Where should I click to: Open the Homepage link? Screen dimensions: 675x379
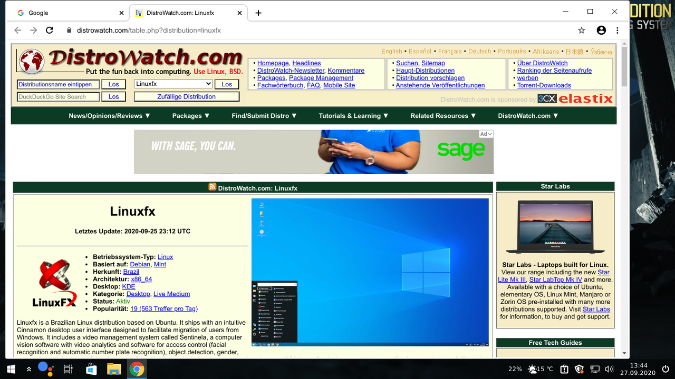click(273, 63)
